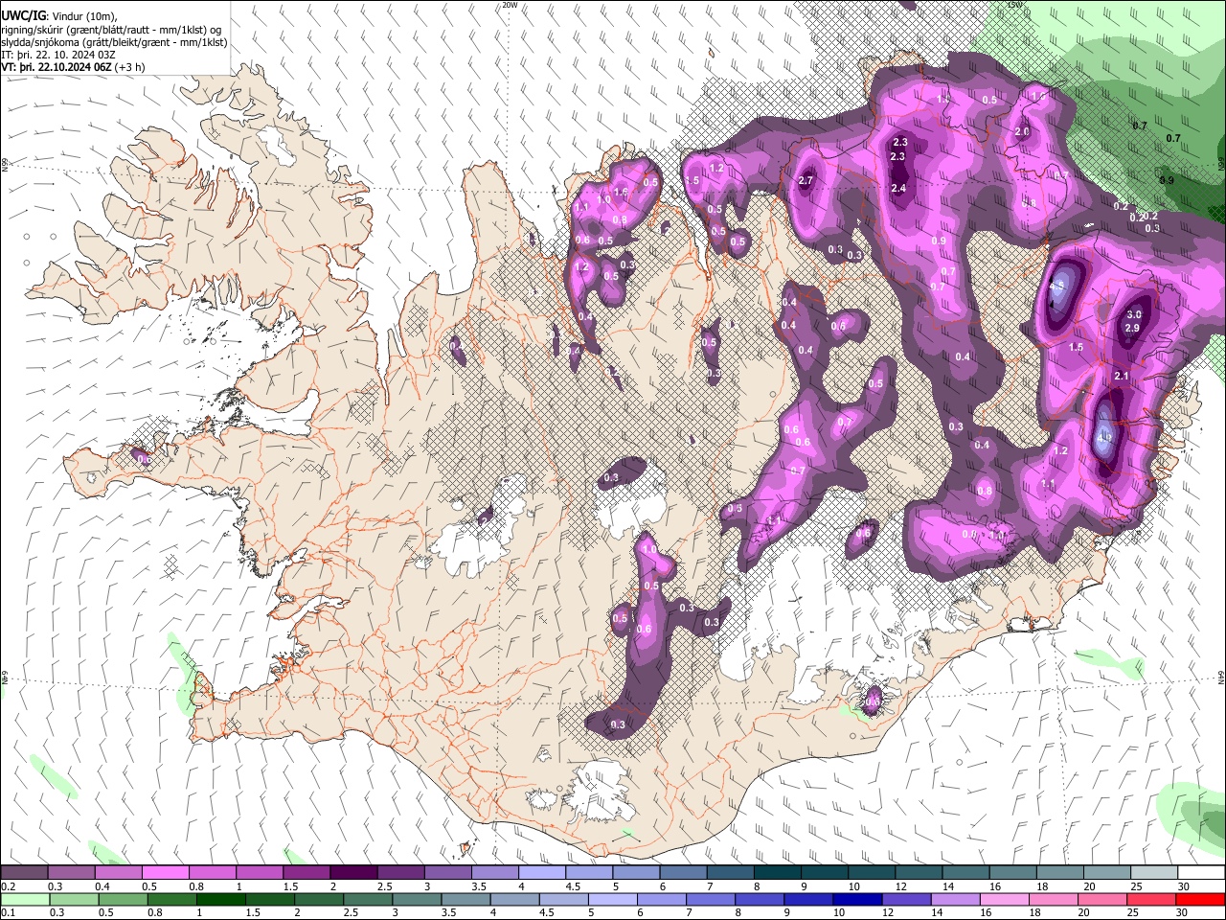Viewport: 1226px width, 920px height.
Task: Click the 1.6 value on the northern peninsula
Action: coord(621,193)
